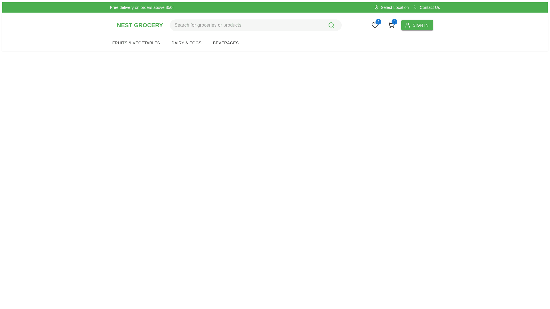Screen dimensions: 550x309
Task: Click the location pin icon
Action: 376,7
